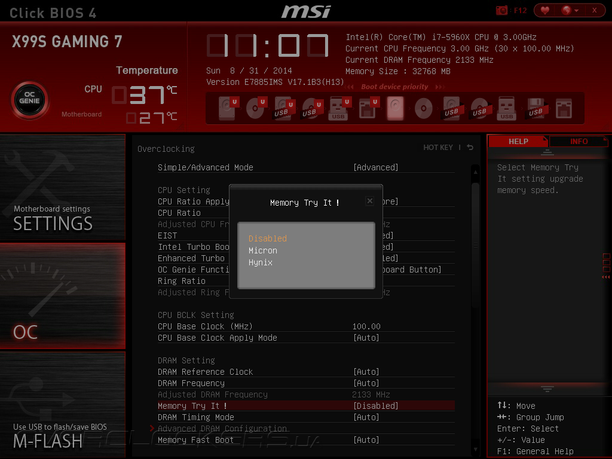Image resolution: width=612 pixels, height=459 pixels.
Task: Open the SETTINGS motherboard settings section
Action: (62, 187)
